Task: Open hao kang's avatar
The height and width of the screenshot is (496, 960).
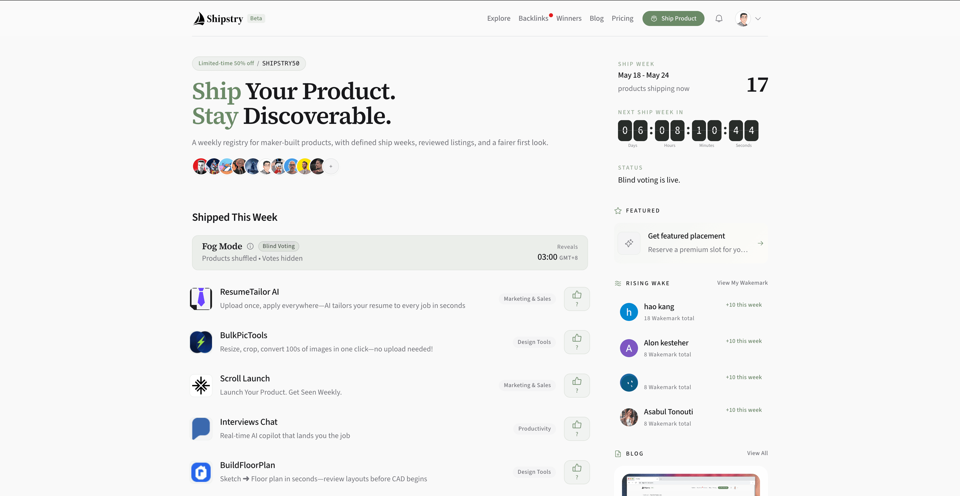Action: click(x=629, y=312)
